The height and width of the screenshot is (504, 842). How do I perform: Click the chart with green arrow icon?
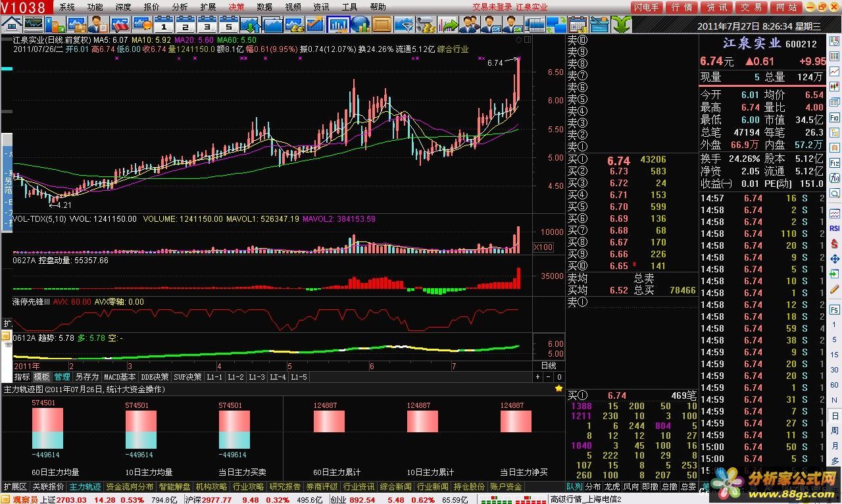pyautogui.click(x=448, y=24)
